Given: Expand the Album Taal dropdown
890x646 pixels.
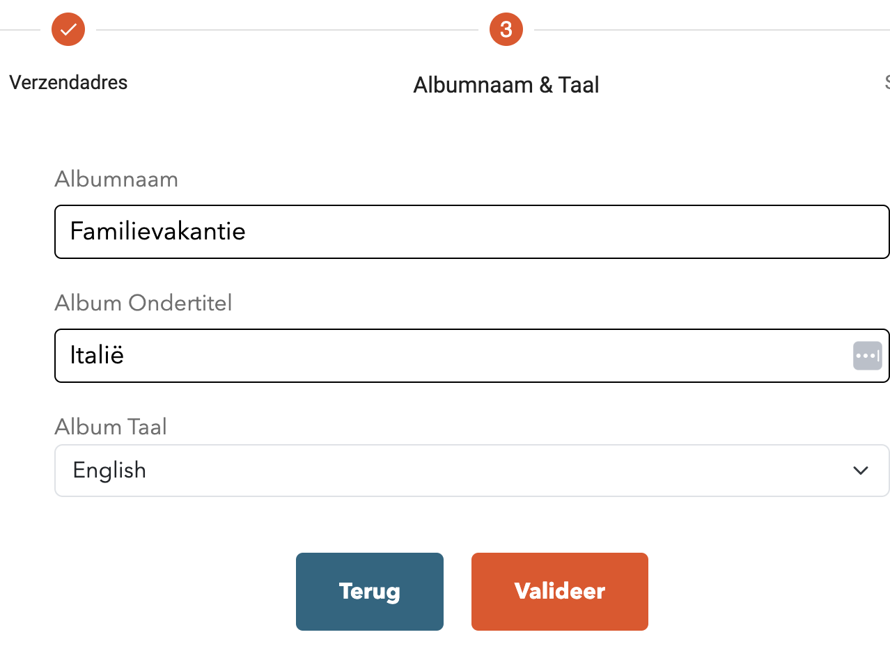Looking at the screenshot, I should 471,471.
